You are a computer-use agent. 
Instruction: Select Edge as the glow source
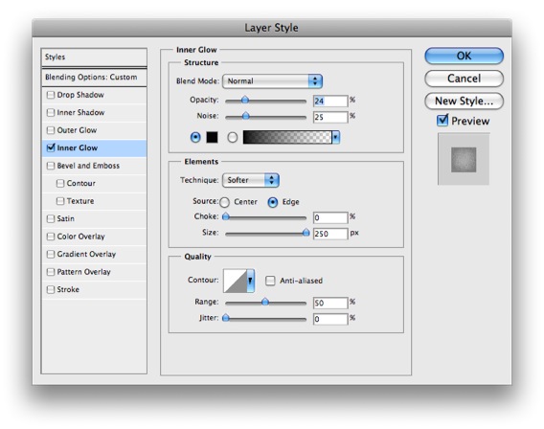(273, 202)
